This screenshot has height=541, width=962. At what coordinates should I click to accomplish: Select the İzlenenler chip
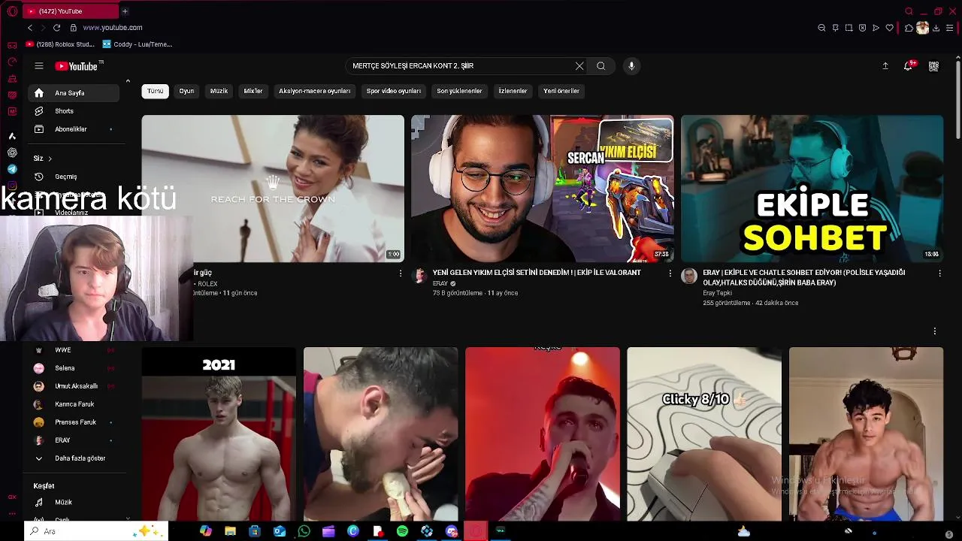513,91
